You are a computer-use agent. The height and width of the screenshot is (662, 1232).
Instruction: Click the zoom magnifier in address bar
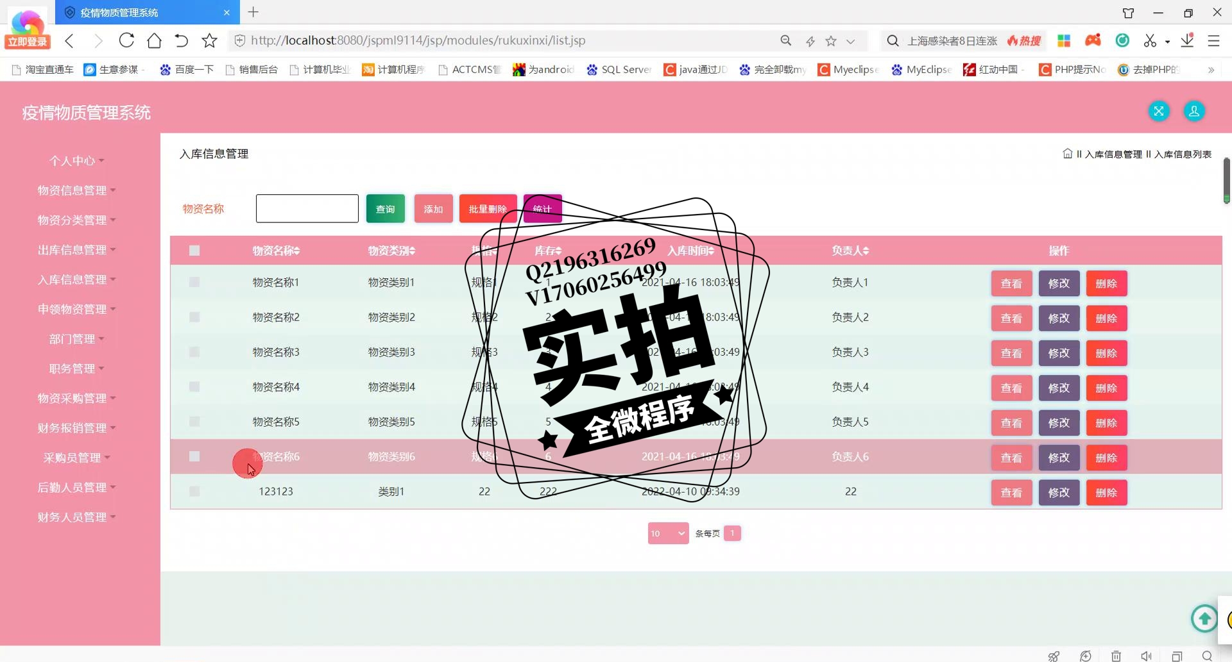coord(785,41)
